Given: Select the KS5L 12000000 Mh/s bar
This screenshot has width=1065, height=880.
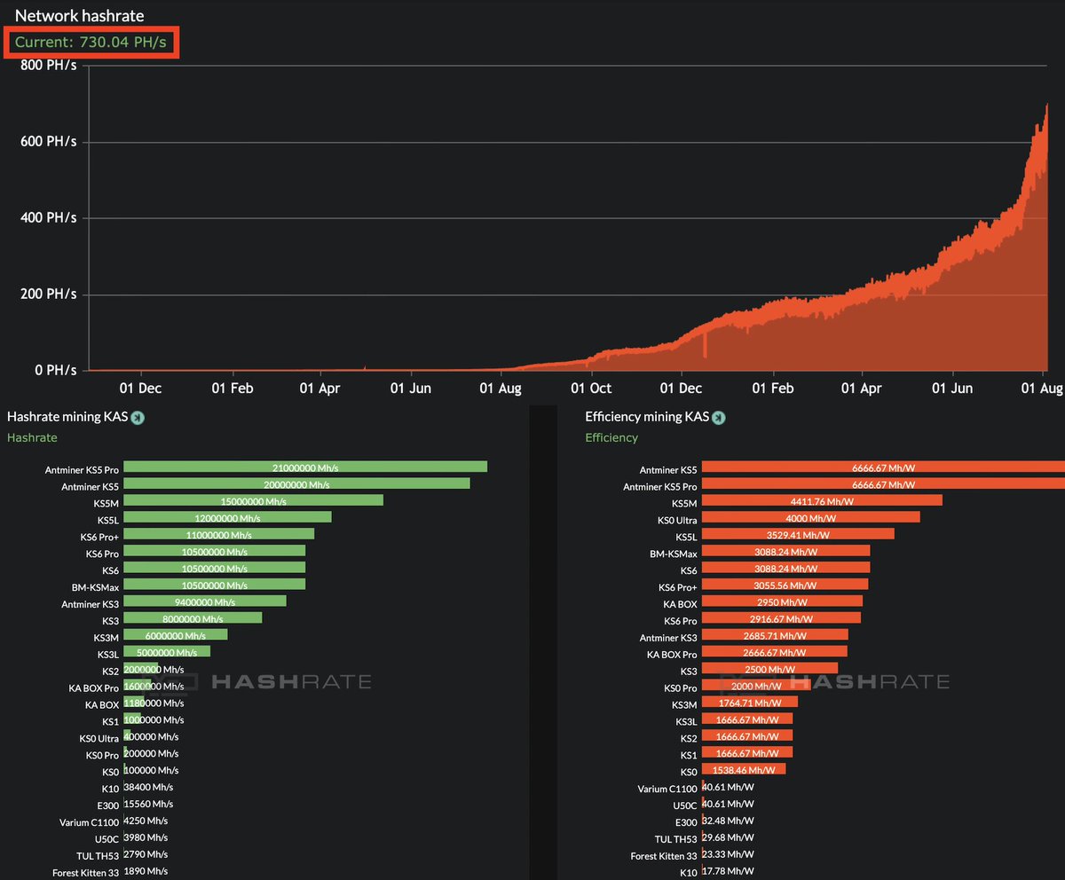Looking at the screenshot, I should point(227,518).
